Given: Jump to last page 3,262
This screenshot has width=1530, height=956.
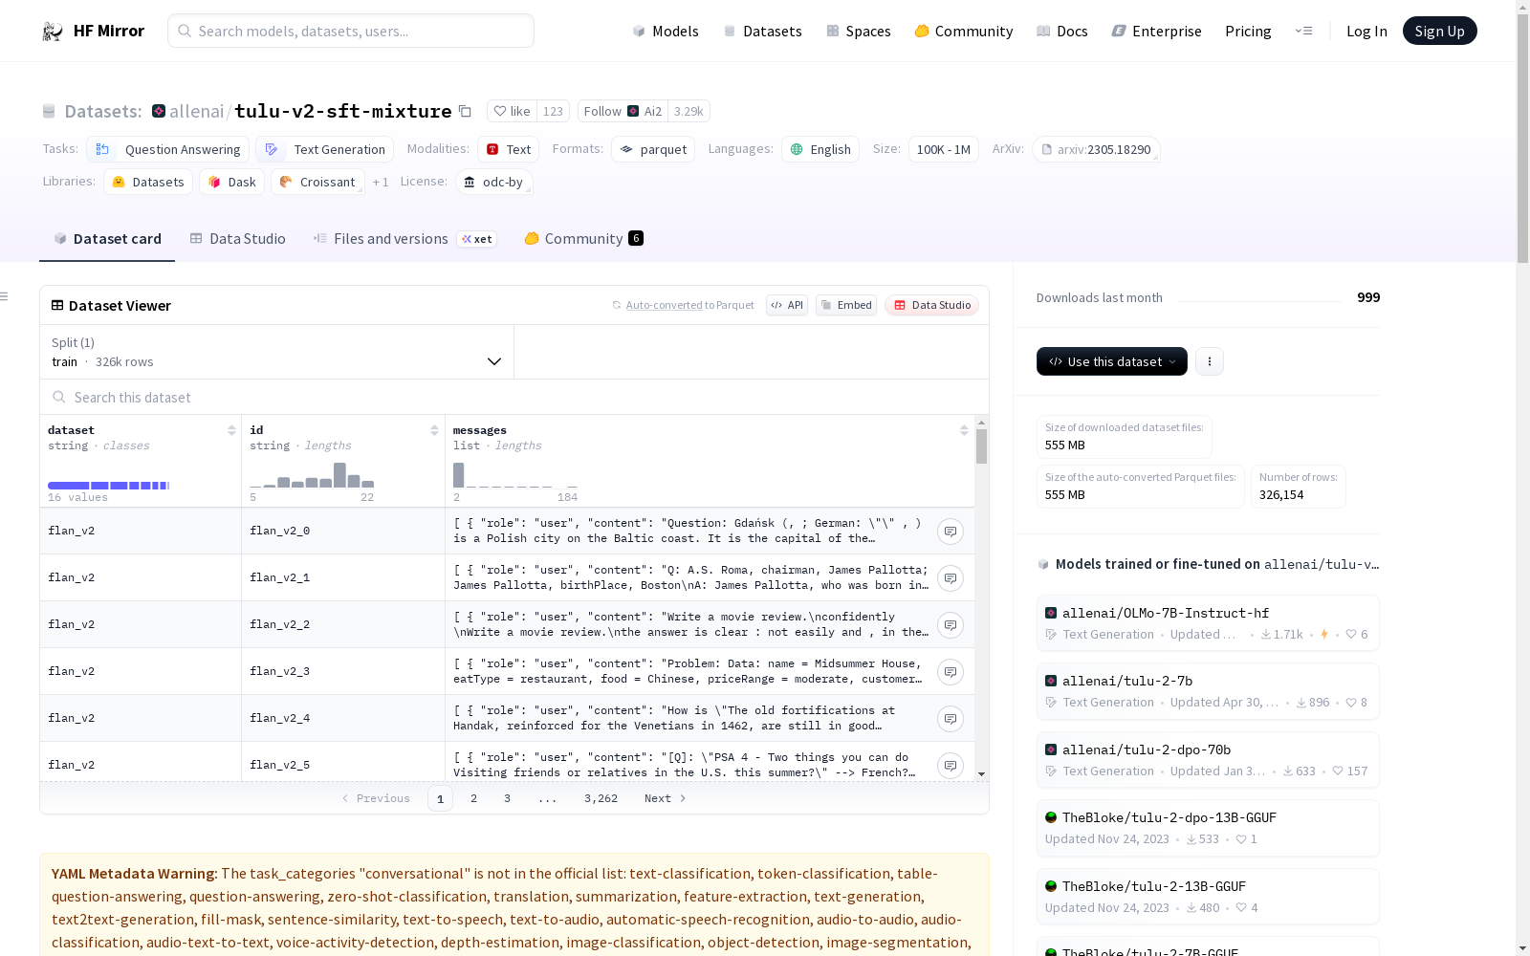Looking at the screenshot, I should point(601,798).
